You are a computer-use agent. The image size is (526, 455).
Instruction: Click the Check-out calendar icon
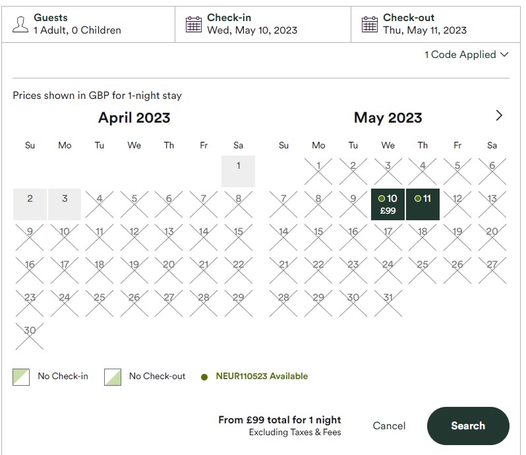(x=370, y=24)
